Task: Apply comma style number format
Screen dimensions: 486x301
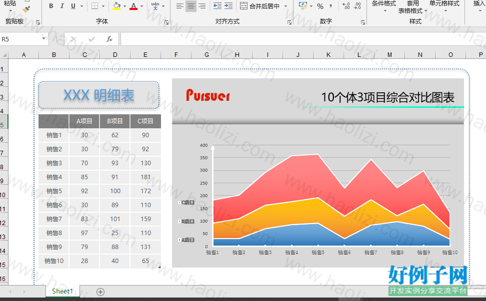Action: click(330, 6)
